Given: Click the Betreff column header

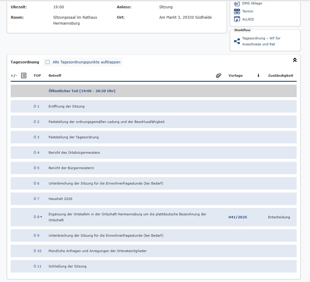Looking at the screenshot, I should 55,76.
